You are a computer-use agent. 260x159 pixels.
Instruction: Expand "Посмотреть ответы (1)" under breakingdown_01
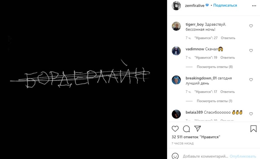tap(214, 101)
